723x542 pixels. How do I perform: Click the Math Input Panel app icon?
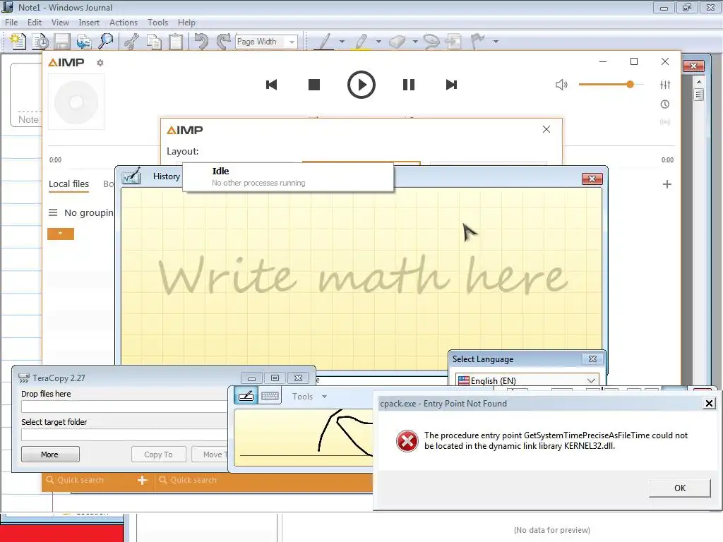point(131,176)
